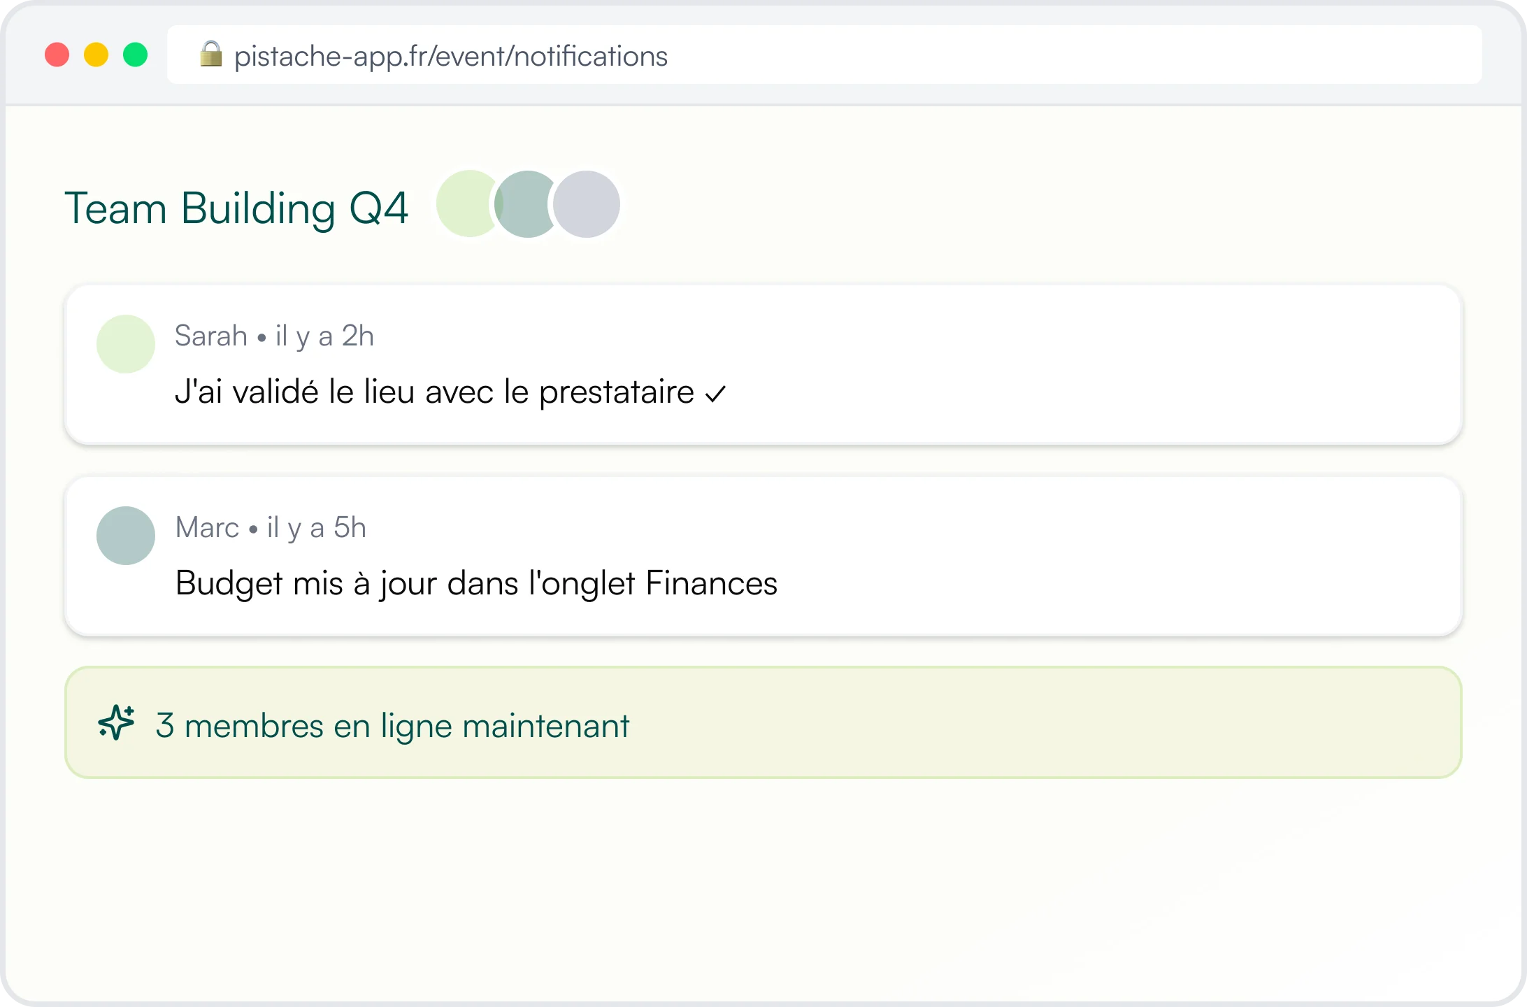1527x1007 pixels.
Task: Select the address bar URL
Action: (451, 56)
